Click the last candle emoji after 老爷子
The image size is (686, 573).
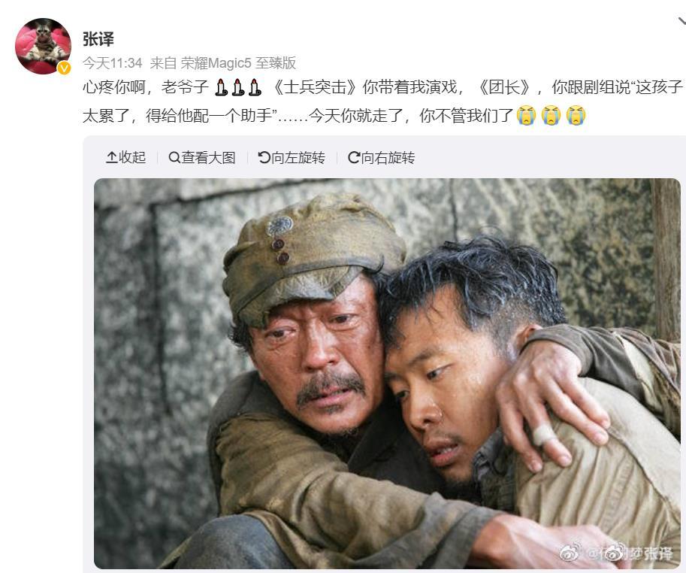[255, 87]
